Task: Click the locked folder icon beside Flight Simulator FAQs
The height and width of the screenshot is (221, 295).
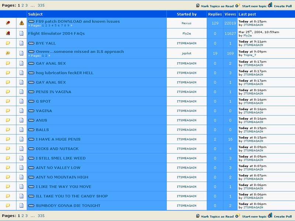Action: pyautogui.click(x=8, y=34)
